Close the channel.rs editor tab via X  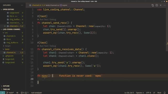(160, 5)
